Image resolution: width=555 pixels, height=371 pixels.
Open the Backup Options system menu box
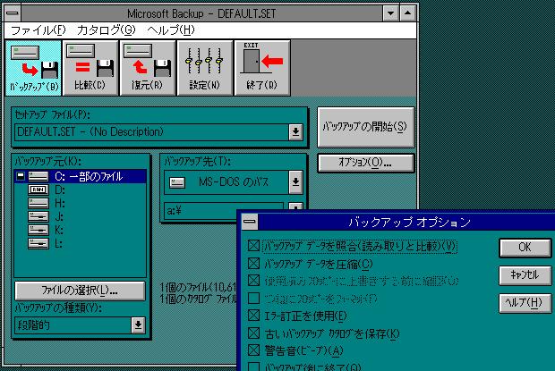[x=250, y=222]
